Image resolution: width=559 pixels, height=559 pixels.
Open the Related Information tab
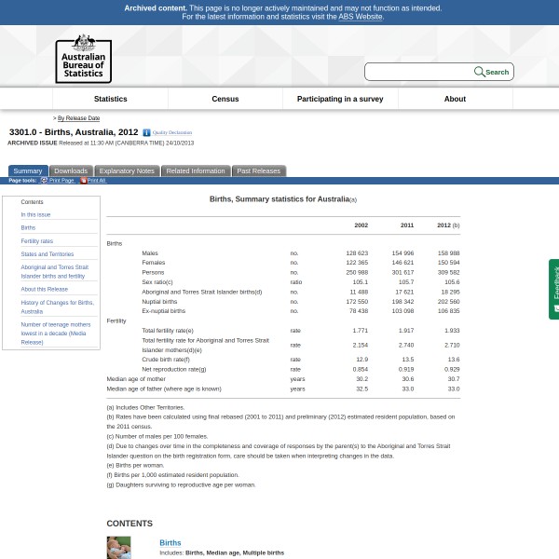pos(196,171)
